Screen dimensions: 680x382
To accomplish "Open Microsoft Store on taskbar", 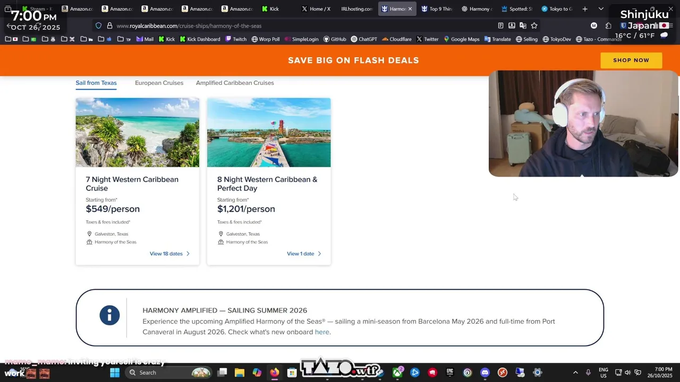I will pos(292,372).
